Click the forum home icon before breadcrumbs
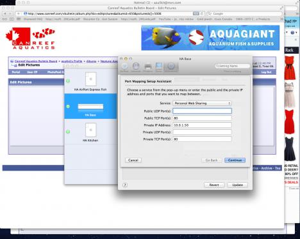 [x=12, y=61]
